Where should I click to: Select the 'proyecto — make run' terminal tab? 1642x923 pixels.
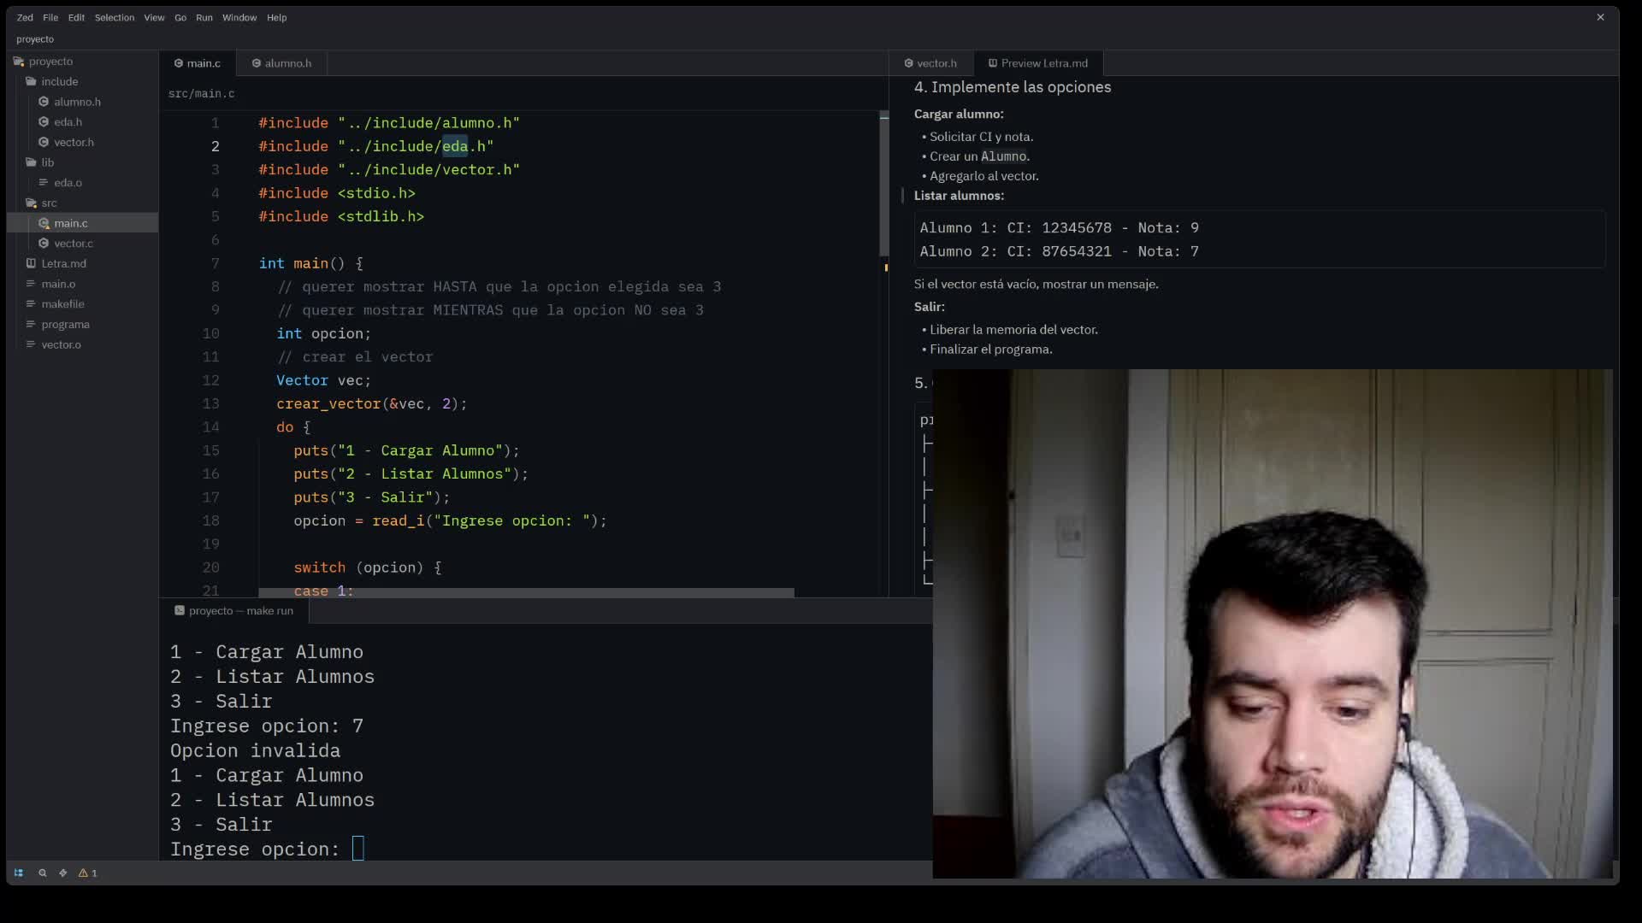[234, 611]
